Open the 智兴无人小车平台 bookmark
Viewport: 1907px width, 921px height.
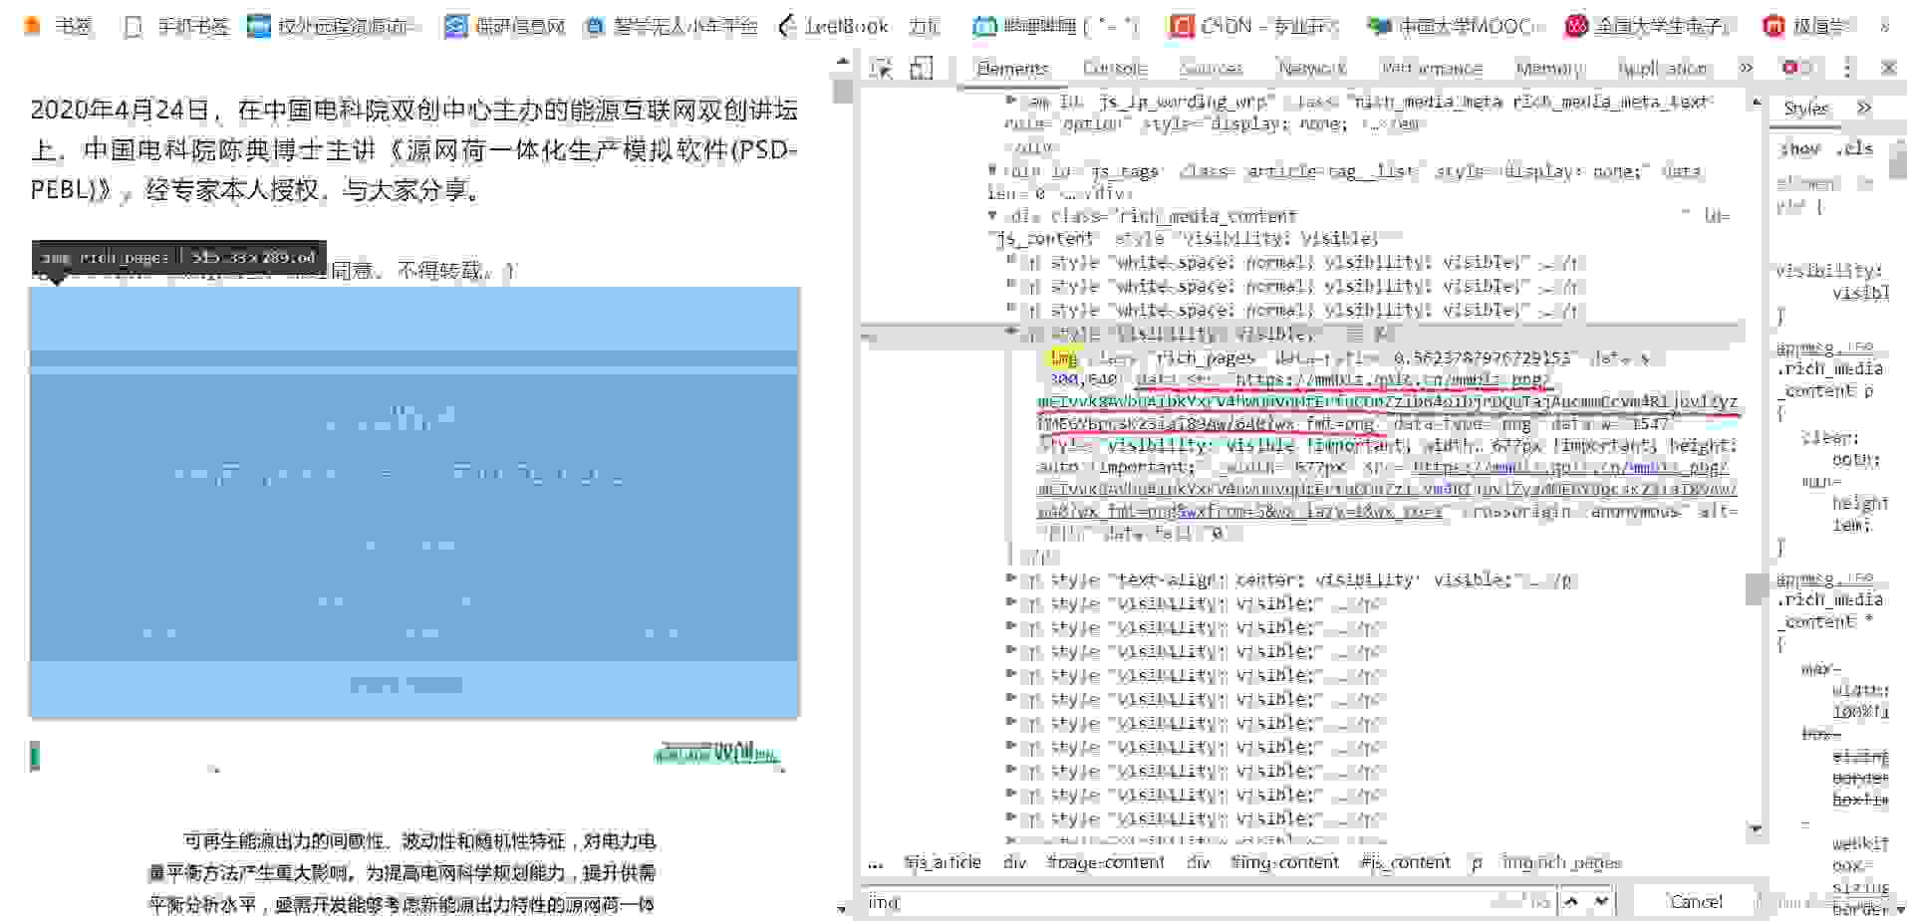point(672,26)
